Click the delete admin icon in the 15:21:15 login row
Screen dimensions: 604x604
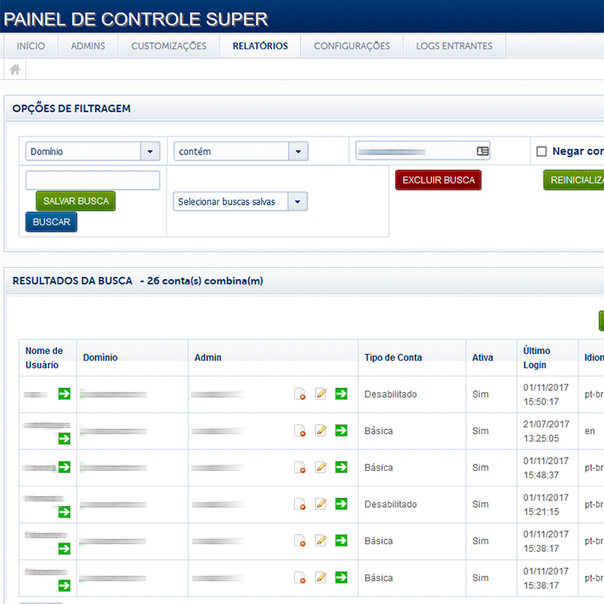coord(300,505)
